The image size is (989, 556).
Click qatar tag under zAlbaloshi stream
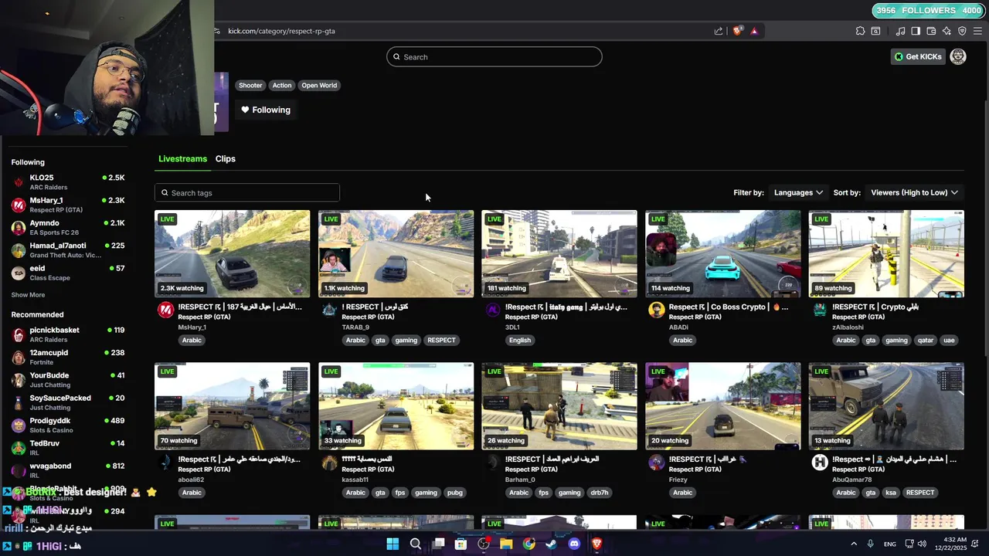tap(924, 340)
